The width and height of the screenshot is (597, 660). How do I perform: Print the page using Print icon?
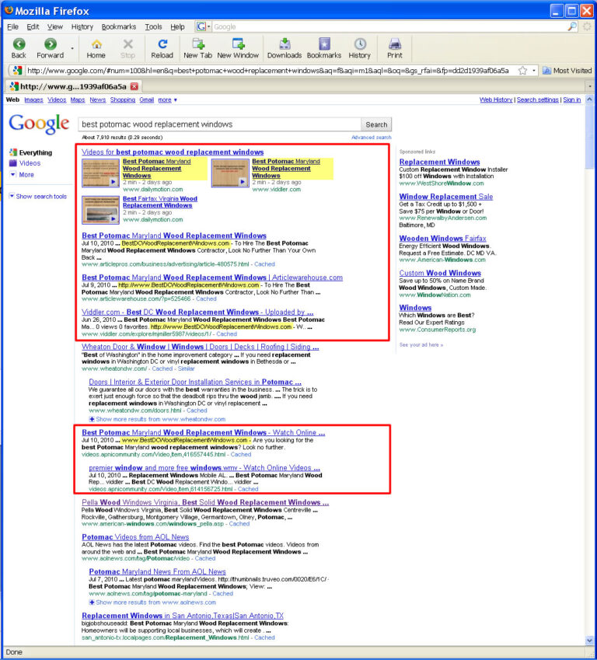tap(394, 44)
